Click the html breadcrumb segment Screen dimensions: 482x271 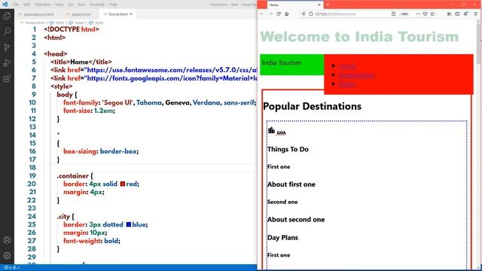pyautogui.click(x=59, y=23)
